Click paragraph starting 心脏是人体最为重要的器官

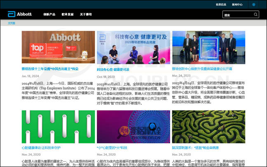[58, 163]
